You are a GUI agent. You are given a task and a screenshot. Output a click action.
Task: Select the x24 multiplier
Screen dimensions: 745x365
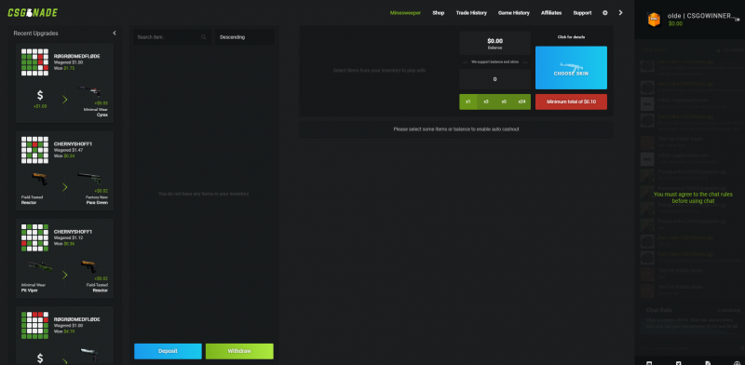click(521, 101)
